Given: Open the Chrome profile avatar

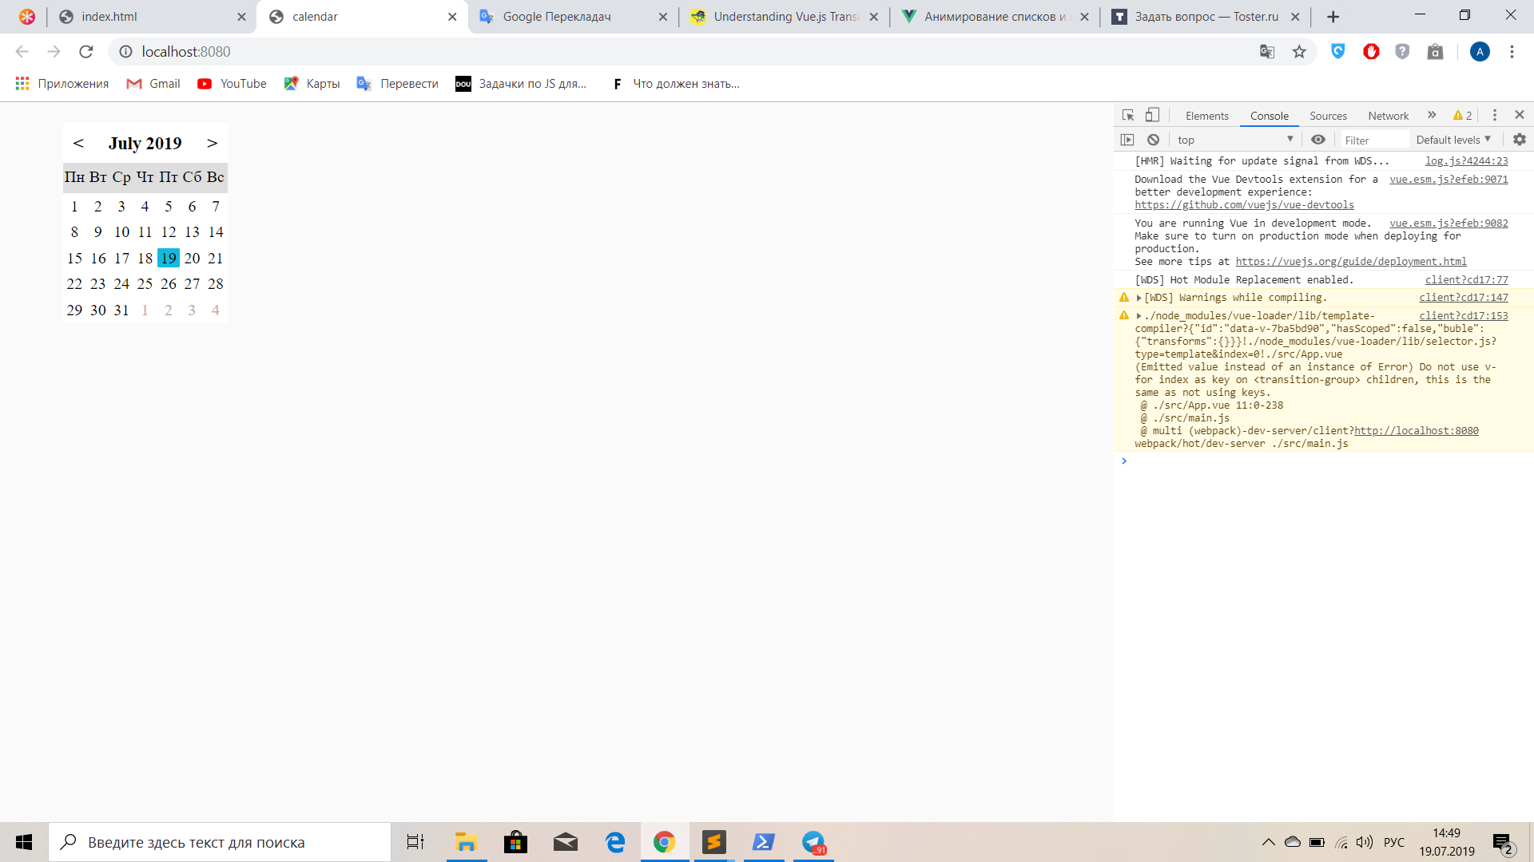Looking at the screenshot, I should click(1480, 52).
